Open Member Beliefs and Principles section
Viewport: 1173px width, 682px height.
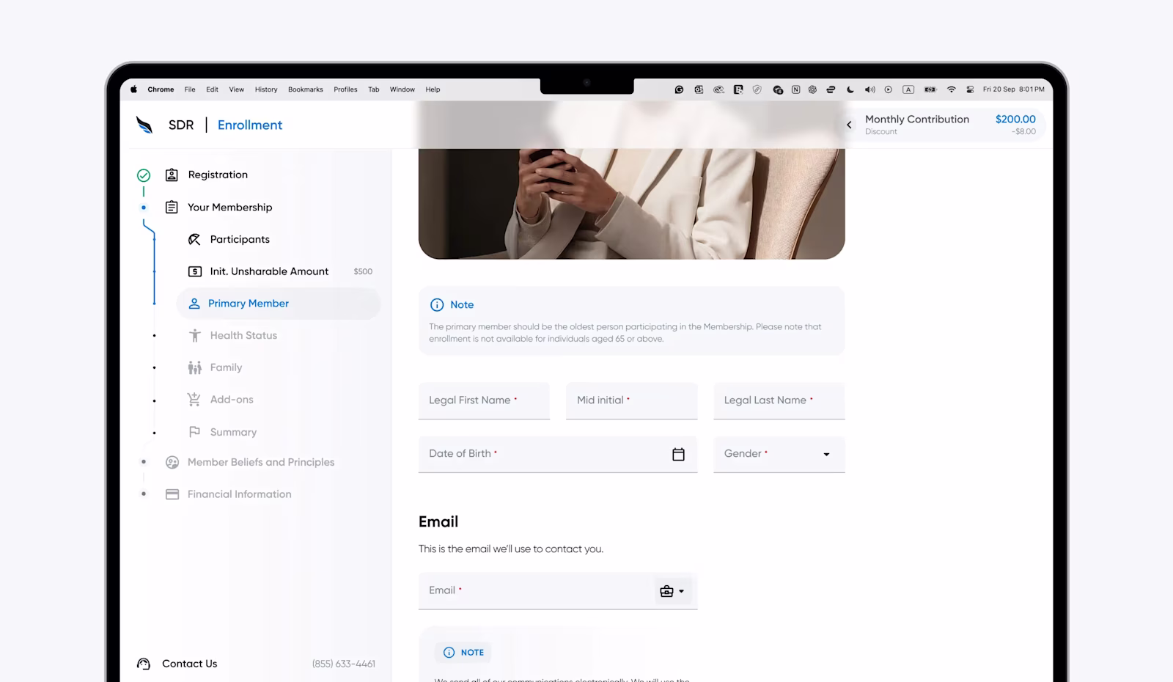261,462
